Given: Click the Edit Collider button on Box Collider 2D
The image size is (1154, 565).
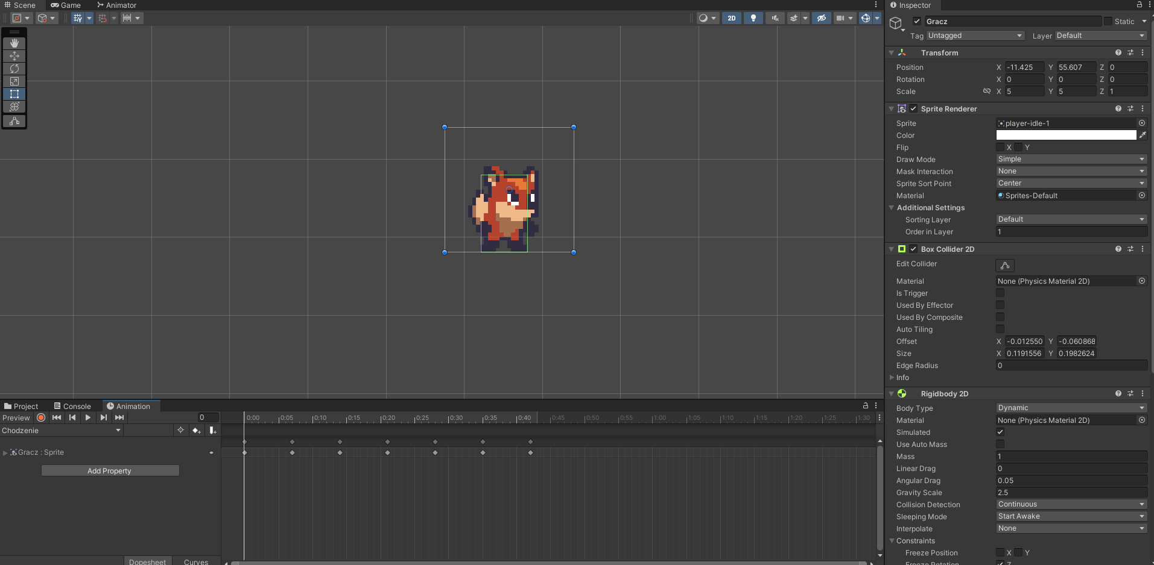Looking at the screenshot, I should (1004, 265).
